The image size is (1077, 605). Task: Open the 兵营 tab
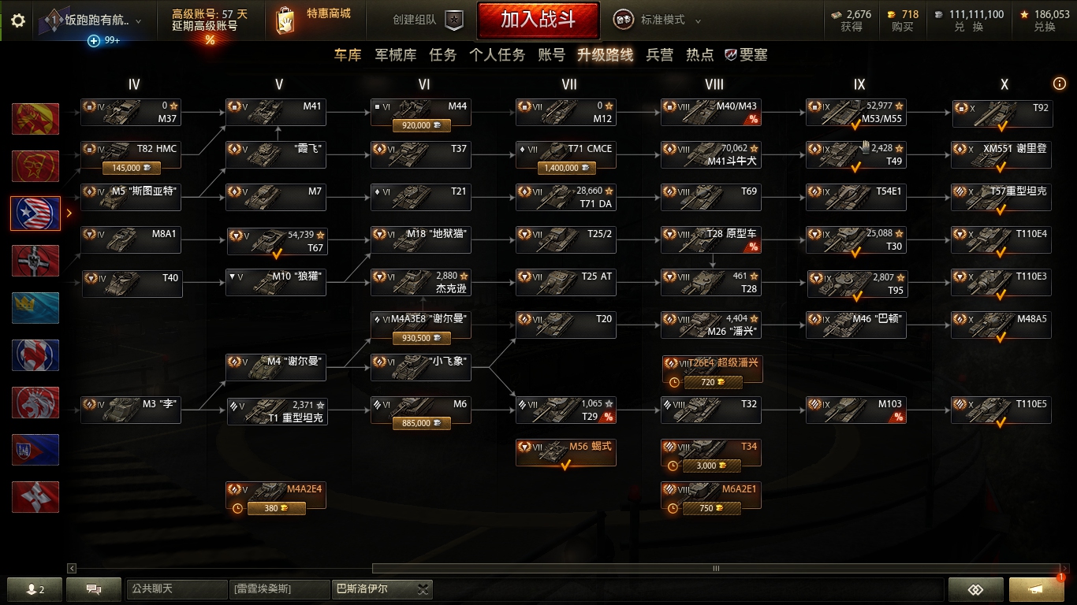[660, 55]
